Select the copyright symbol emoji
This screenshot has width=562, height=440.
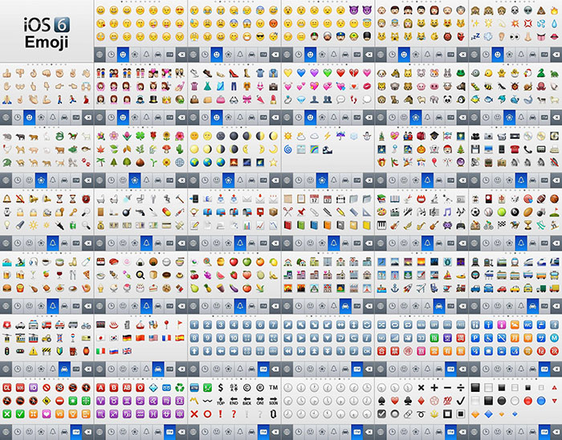point(247,388)
